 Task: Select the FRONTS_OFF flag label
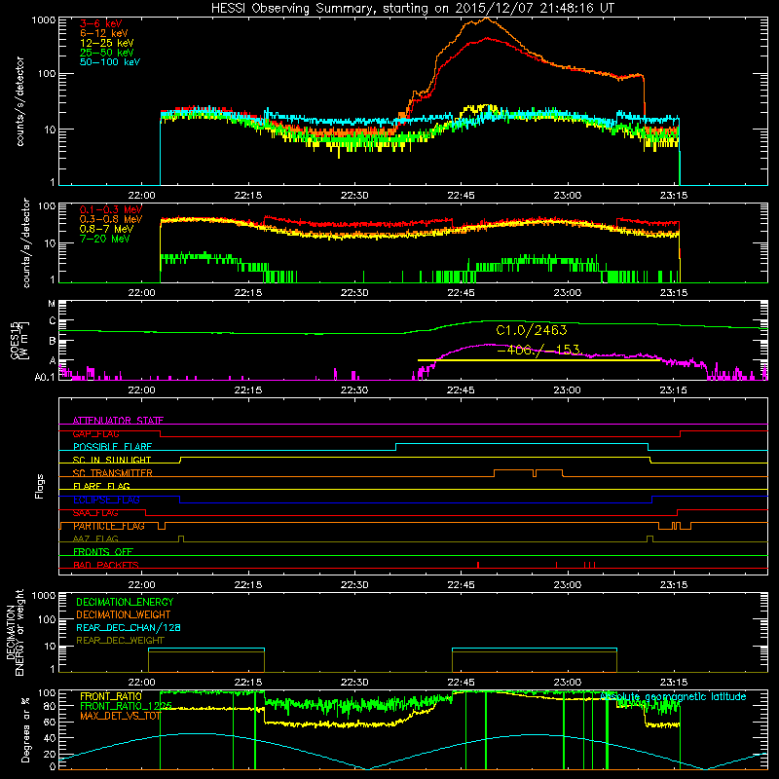point(103,552)
